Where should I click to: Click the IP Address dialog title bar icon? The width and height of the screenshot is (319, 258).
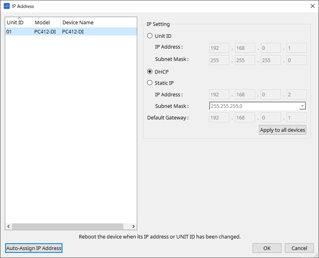click(8, 6)
